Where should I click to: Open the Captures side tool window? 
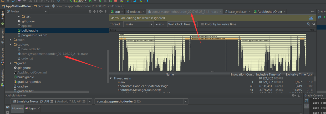2,36
